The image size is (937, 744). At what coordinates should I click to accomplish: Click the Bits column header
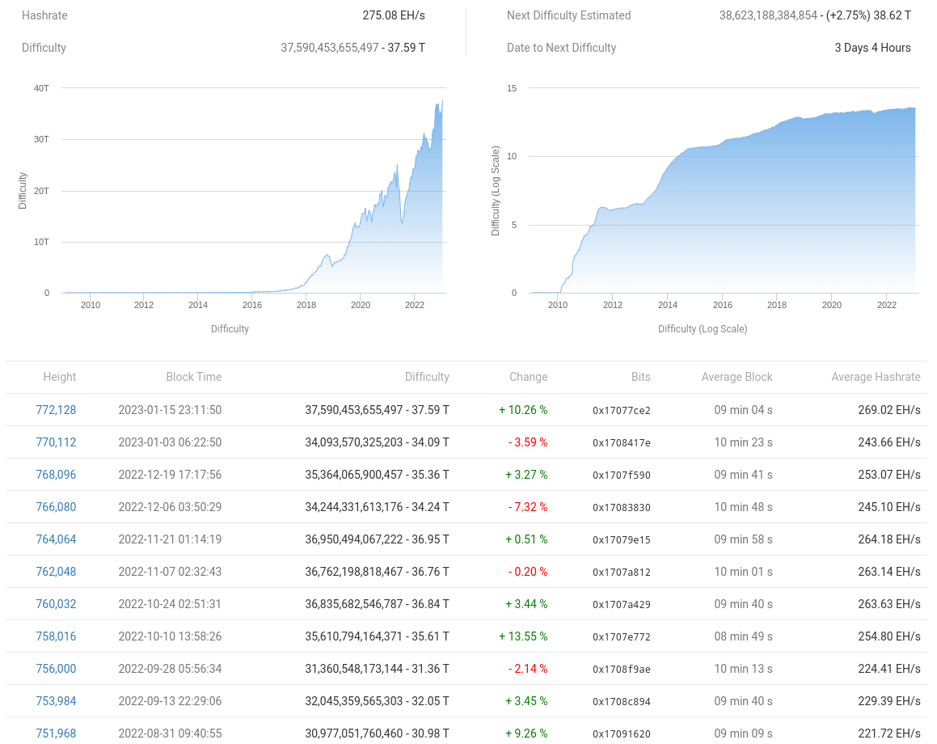coord(641,377)
